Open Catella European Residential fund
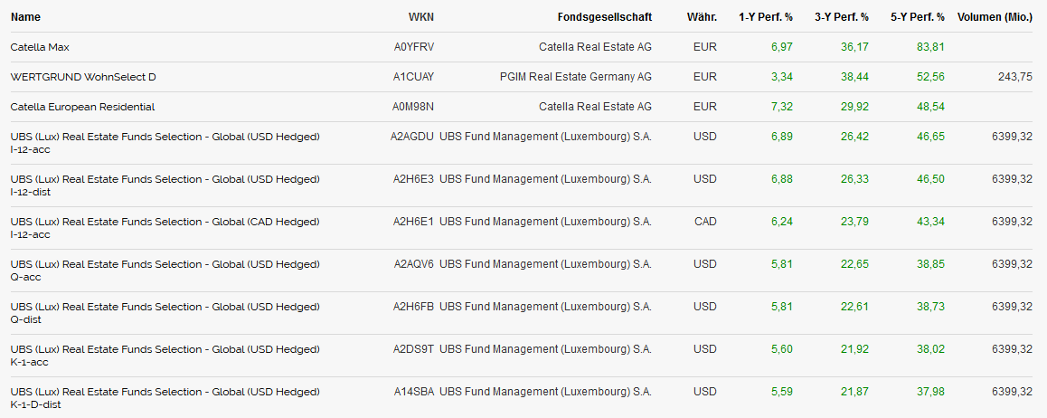This screenshot has height=418, width=1047. click(x=83, y=107)
